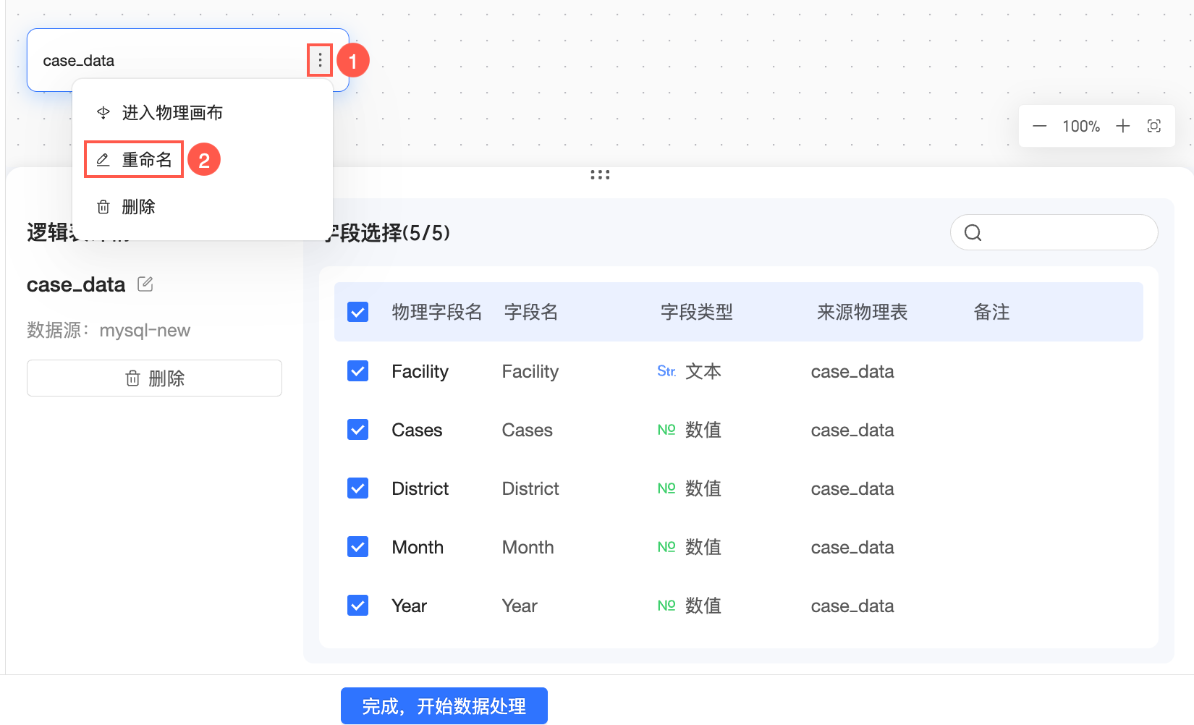Click the No. type icon for Year
Screen dimensions: 1194x725
666,606
